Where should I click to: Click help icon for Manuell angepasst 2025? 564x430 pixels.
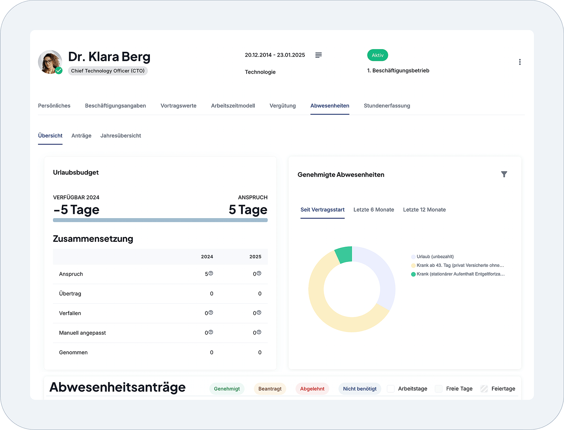[x=259, y=332]
